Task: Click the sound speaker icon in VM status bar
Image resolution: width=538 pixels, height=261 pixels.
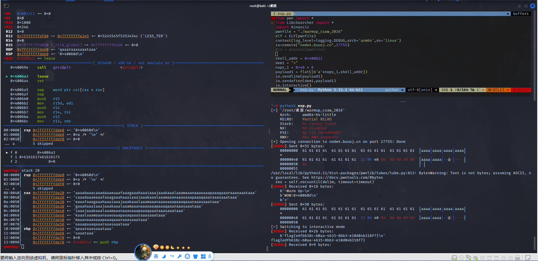Action: point(476,258)
